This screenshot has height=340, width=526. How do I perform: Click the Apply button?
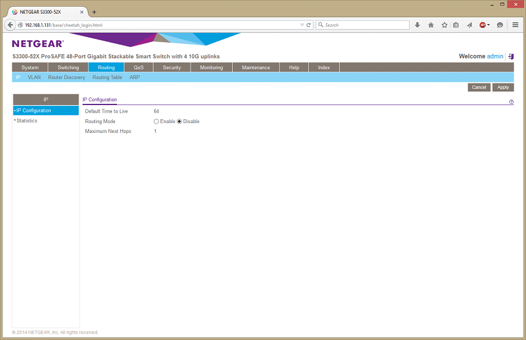tap(503, 87)
